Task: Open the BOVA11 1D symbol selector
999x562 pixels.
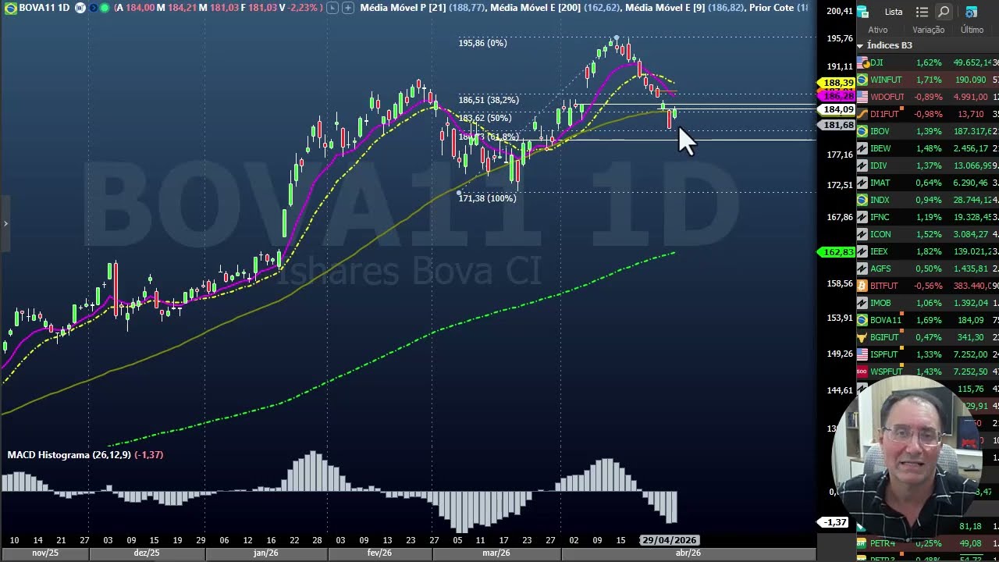Action: click(x=44, y=8)
